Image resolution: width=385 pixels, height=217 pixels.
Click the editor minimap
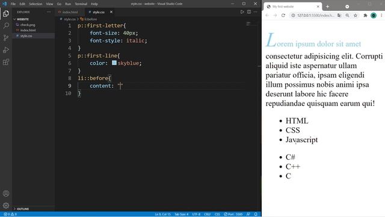pyautogui.click(x=251, y=24)
